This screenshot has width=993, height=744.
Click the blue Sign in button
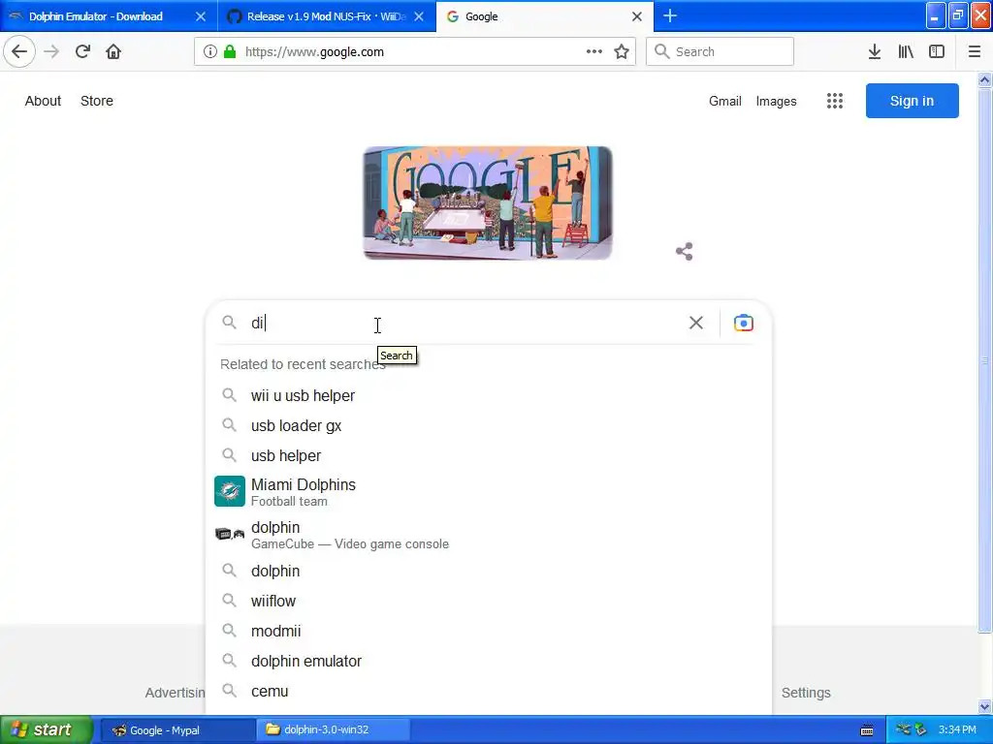pyautogui.click(x=912, y=101)
